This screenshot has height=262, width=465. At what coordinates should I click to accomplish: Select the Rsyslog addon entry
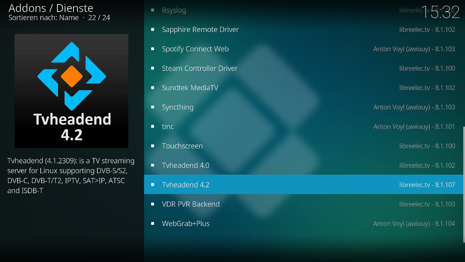pyautogui.click(x=304, y=10)
